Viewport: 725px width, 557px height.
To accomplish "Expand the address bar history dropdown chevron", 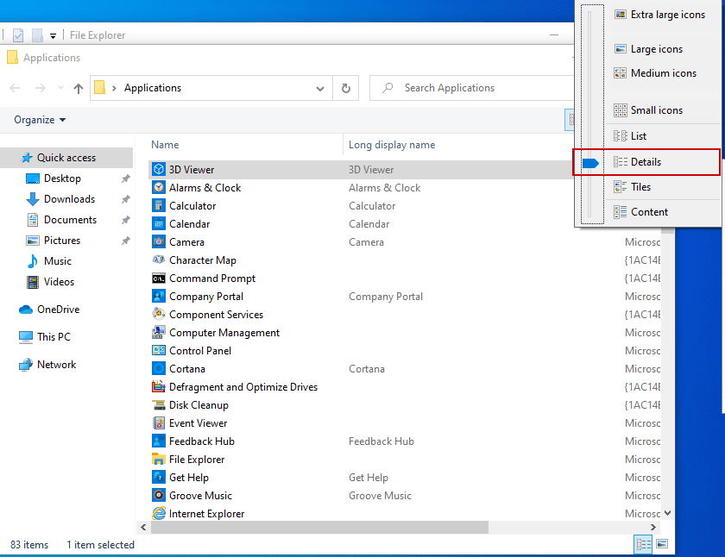I will tap(320, 88).
